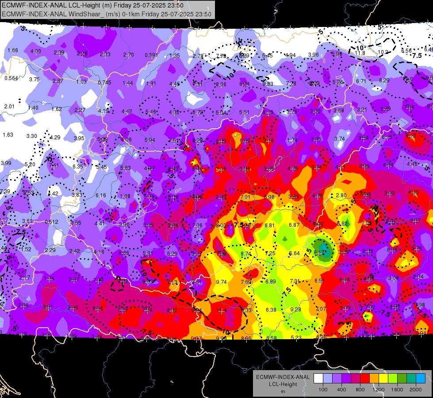The image size is (433, 398).
Task: Click the legend title ECMWF-INDEX-ANAL
Action: [283, 377]
